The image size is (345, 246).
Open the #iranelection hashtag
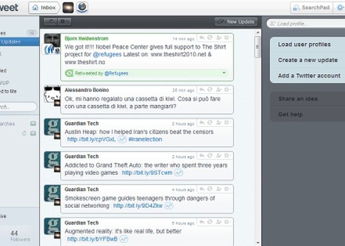tap(145, 139)
